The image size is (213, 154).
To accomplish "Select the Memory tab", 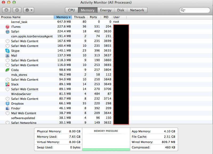I will pos(88,10).
